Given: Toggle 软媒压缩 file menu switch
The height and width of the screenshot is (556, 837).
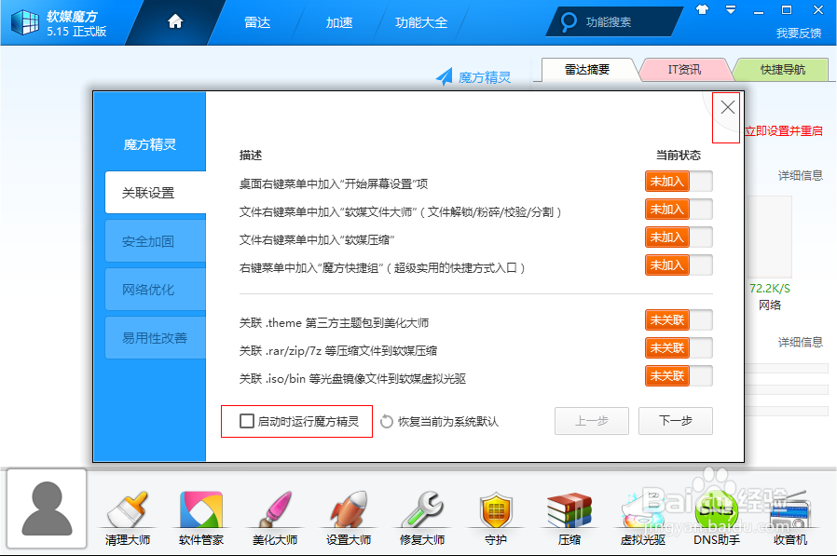Looking at the screenshot, I should tap(679, 237).
